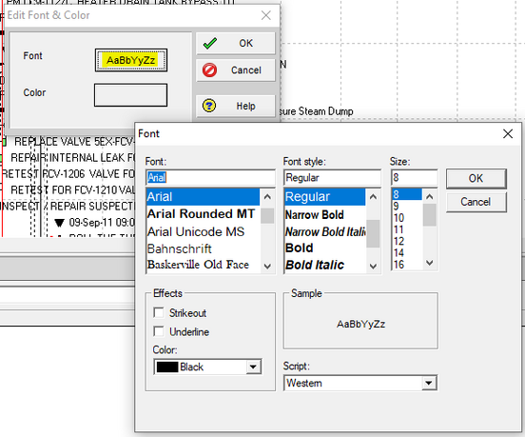Select Regular font style

point(324,197)
